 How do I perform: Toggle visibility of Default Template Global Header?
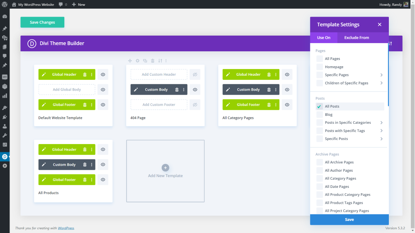point(103,74)
